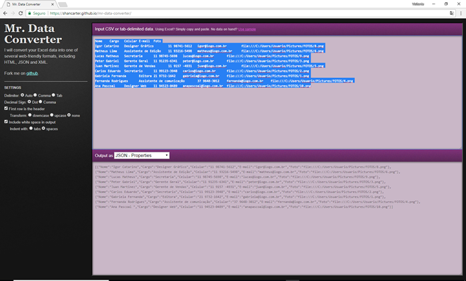
Task: Open the Chrome three-dot menu
Action: pos(461,13)
